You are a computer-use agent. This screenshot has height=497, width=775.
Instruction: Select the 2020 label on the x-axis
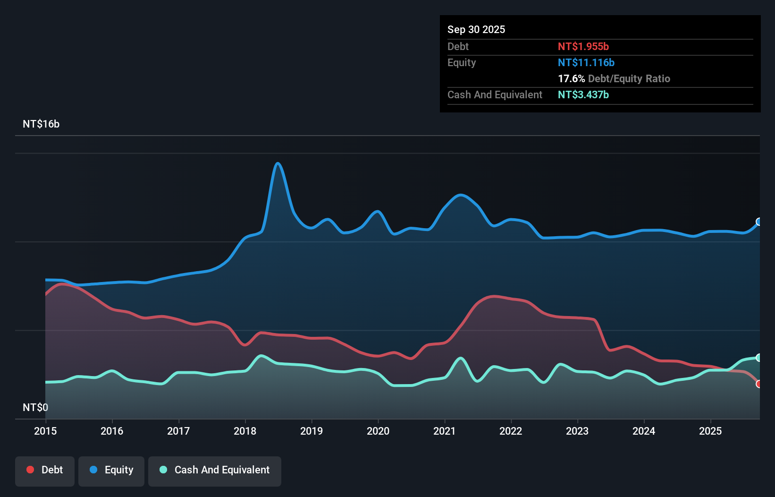click(x=378, y=431)
